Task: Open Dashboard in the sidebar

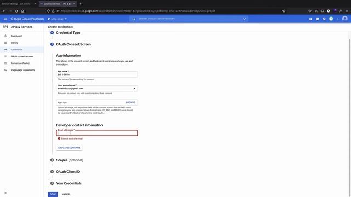Action: [x=16, y=36]
